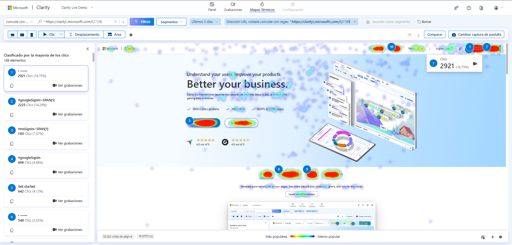Screen dimensions: 512x245
Task: Expand the Clic type dropdown arrow
Action: click(x=62, y=34)
